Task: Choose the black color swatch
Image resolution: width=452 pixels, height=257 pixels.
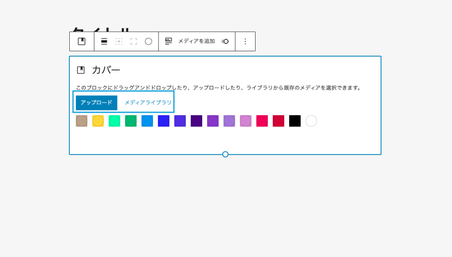Action: (295, 121)
